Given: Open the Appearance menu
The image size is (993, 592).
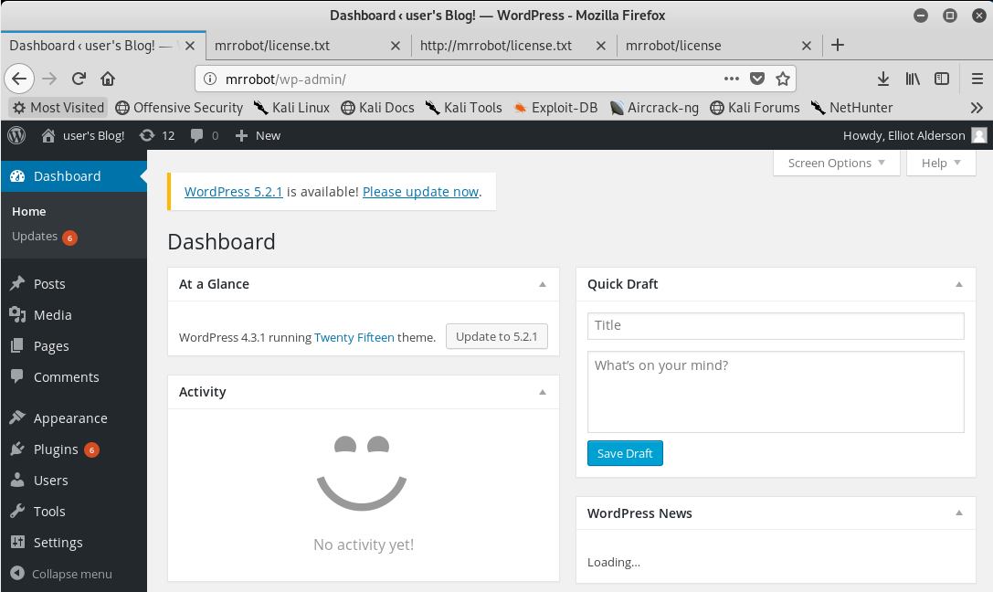Looking at the screenshot, I should (73, 418).
